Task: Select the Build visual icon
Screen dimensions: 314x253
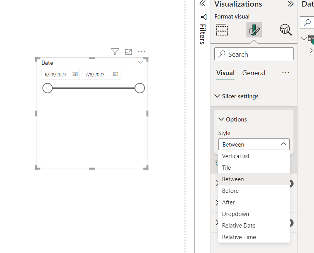Action: pos(222,30)
